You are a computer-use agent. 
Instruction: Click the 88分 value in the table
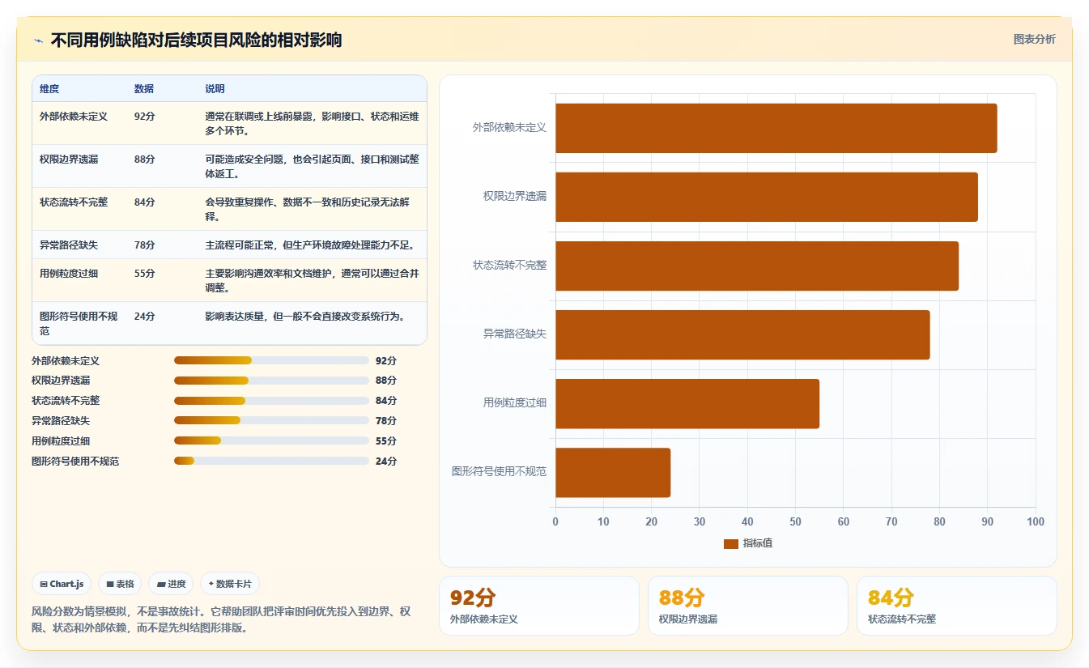tap(145, 160)
